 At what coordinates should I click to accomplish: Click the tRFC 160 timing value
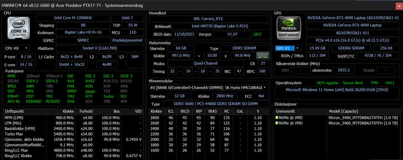pyautogui.click(x=262, y=71)
